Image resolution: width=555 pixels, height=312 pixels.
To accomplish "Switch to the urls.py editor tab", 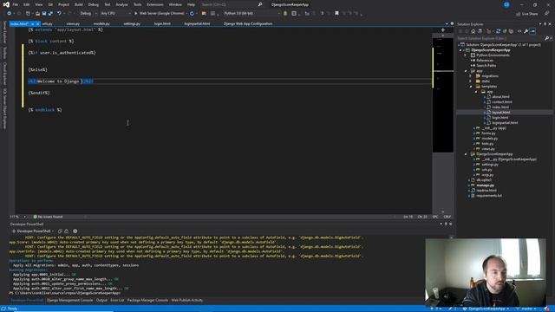I will [x=48, y=23].
